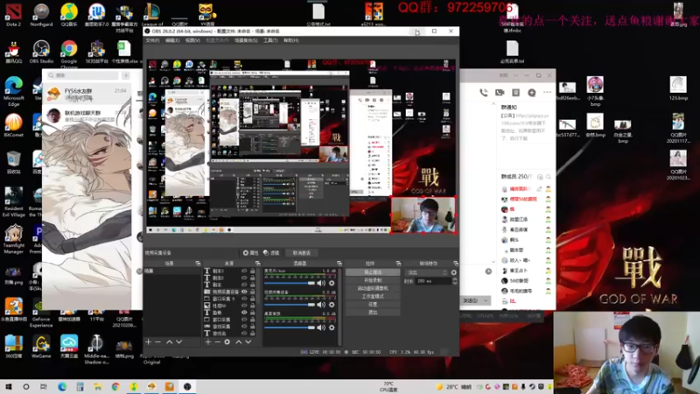
Task: Open source properties gear in Sources toolbar
Action: tap(227, 341)
